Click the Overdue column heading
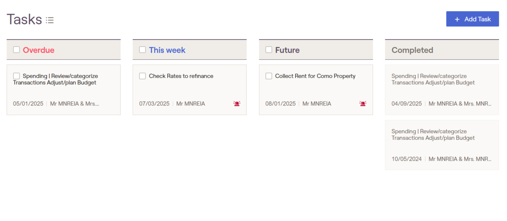This screenshot has width=507, height=221. click(38, 50)
